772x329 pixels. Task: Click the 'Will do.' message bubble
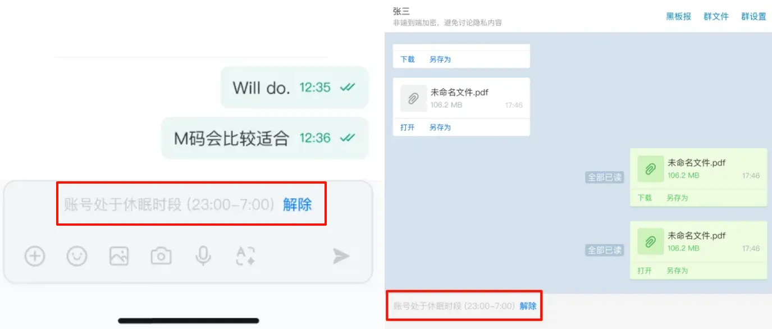[294, 87]
